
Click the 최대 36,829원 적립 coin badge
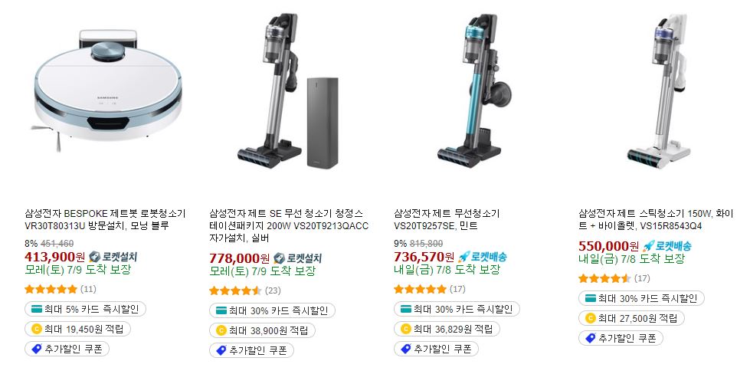pyautogui.click(x=447, y=329)
